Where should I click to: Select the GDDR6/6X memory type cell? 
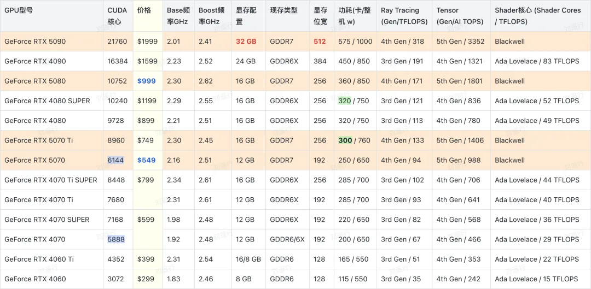click(x=287, y=239)
